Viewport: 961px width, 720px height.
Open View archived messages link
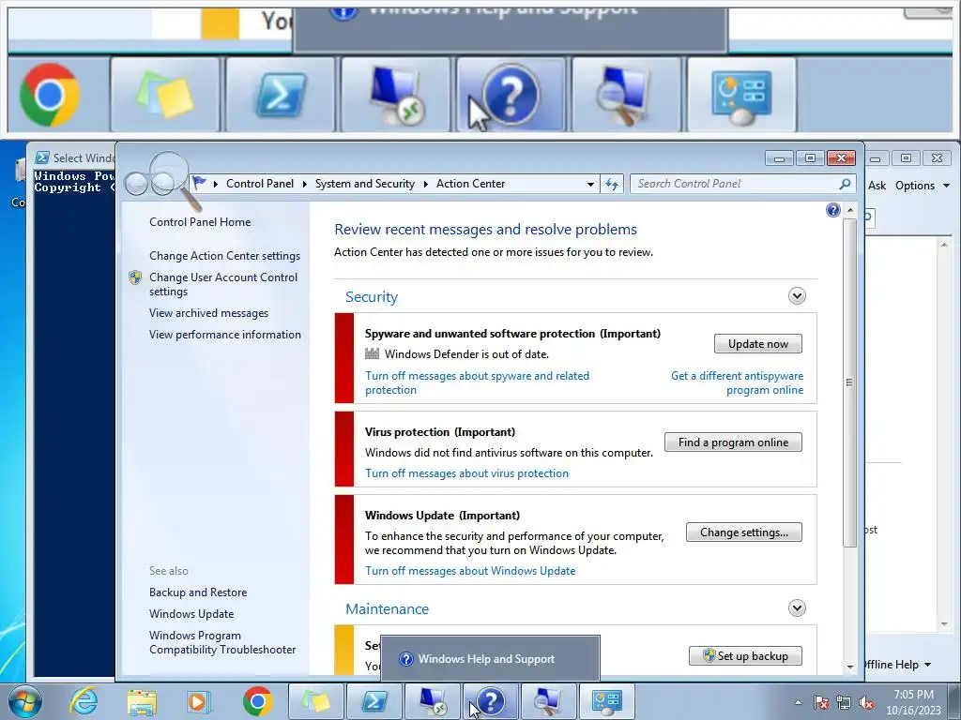coord(208,313)
